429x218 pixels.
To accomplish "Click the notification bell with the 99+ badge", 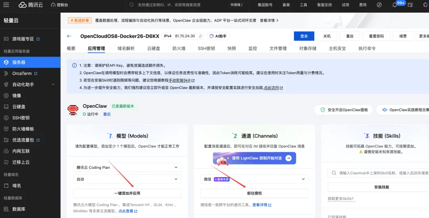I will coord(394,5).
